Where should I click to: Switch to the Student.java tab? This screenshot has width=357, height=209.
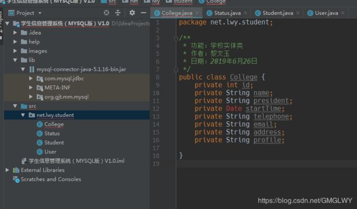(277, 13)
